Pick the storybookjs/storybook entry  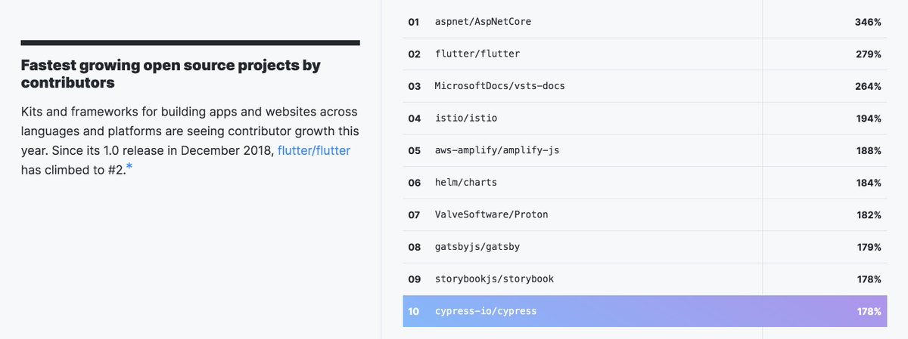494,279
